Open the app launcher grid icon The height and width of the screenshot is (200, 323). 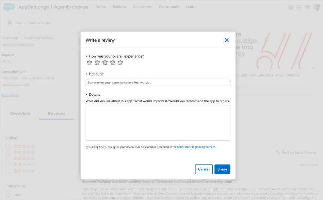[x=299, y=7]
